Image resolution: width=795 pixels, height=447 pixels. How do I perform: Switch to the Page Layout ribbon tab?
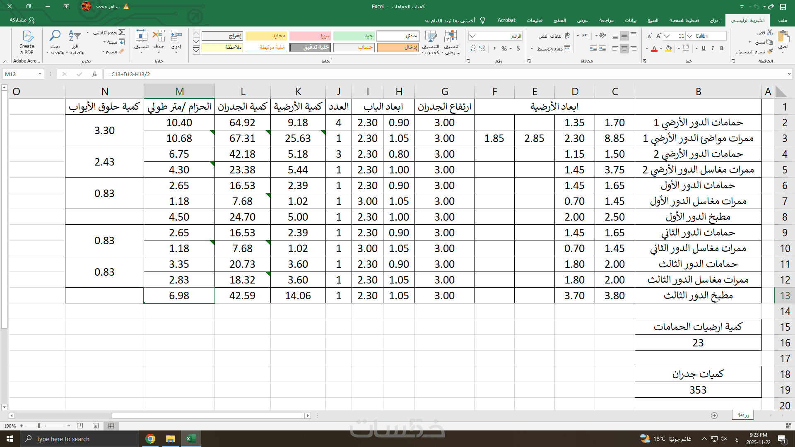pyautogui.click(x=684, y=20)
